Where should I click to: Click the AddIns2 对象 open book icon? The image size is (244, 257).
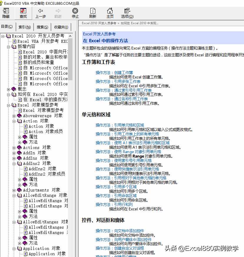click(x=19, y=163)
